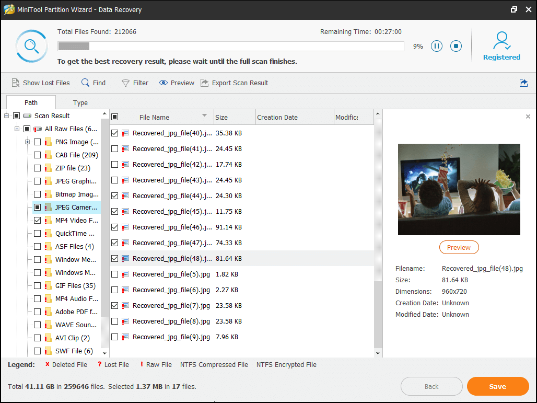Uncheck Recovered_jpg_file(40) checkbox
537x403 pixels.
tap(115, 133)
